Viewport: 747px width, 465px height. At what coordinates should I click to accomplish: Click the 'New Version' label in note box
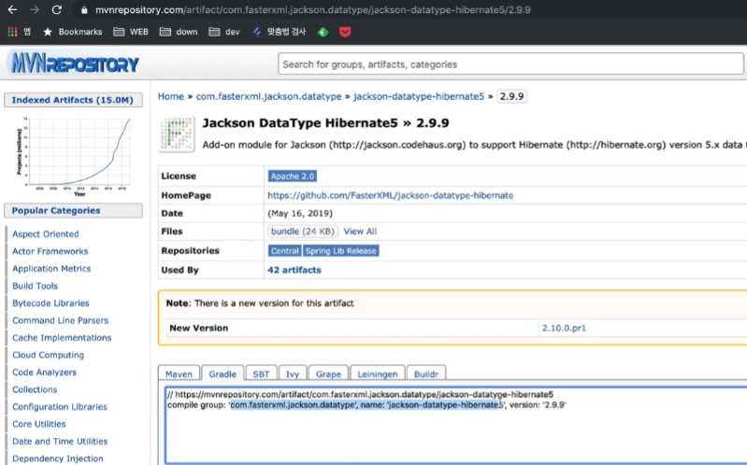coord(198,328)
